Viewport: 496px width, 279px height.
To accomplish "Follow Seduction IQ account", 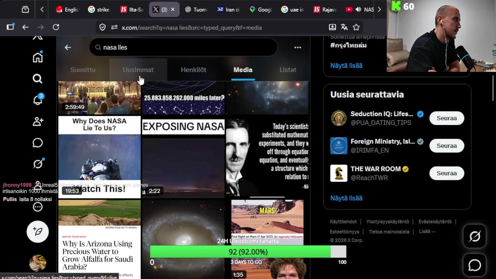I will (x=447, y=118).
